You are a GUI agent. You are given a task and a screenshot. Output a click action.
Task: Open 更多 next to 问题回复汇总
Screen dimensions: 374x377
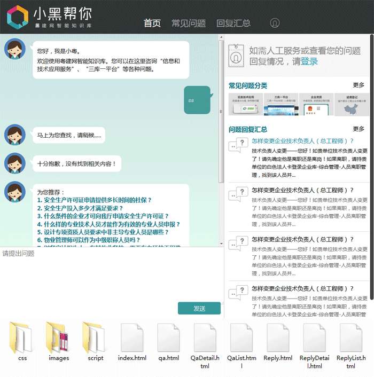pos(359,129)
